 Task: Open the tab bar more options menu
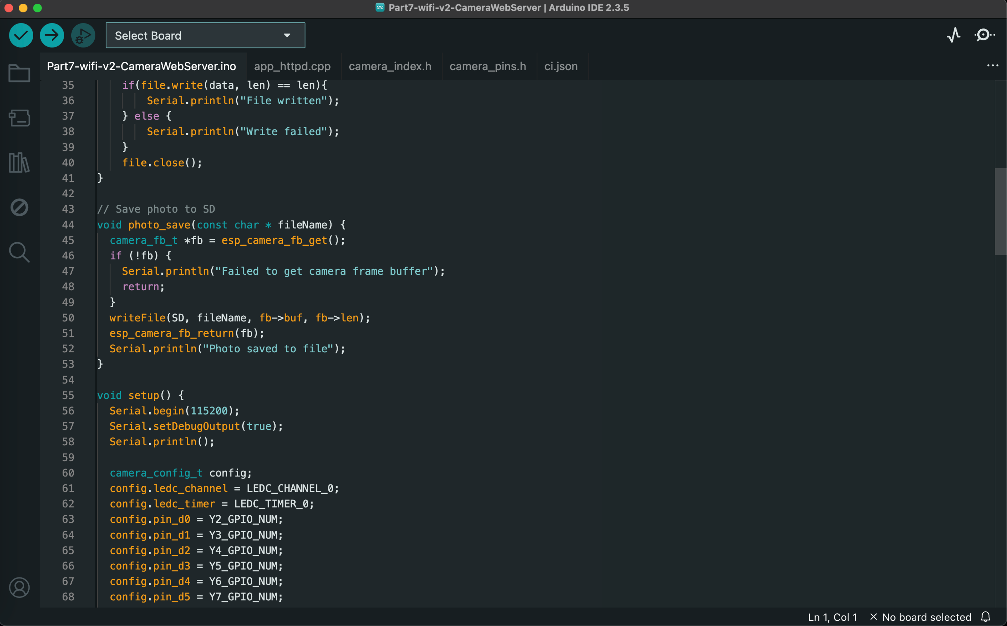[x=993, y=66]
